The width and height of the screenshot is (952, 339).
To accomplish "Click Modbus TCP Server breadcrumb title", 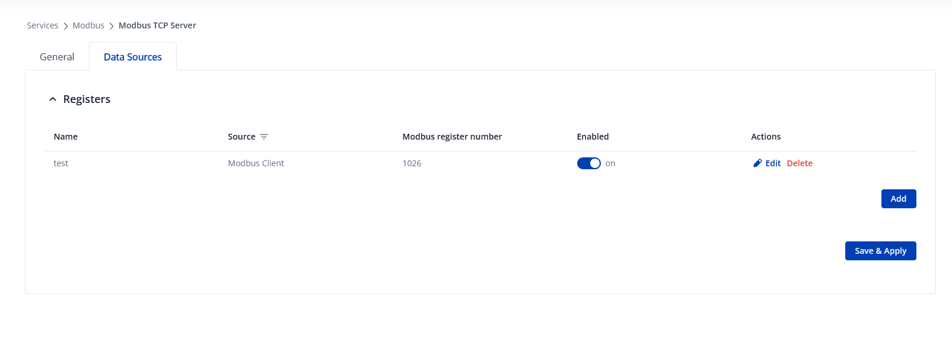I will click(x=157, y=25).
